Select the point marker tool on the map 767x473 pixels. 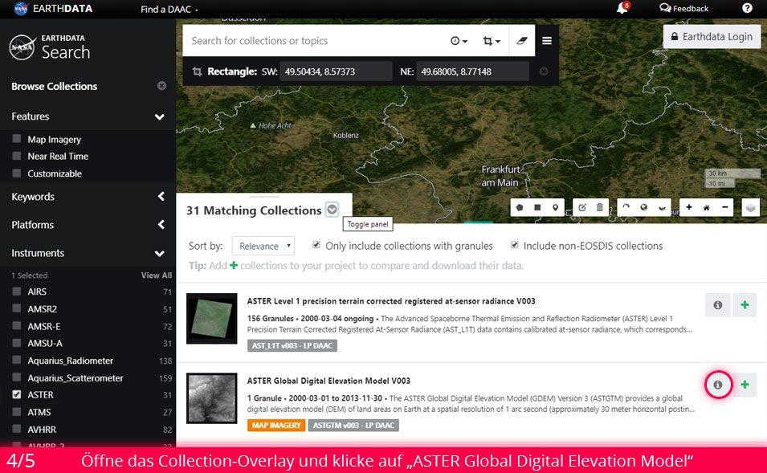point(555,207)
